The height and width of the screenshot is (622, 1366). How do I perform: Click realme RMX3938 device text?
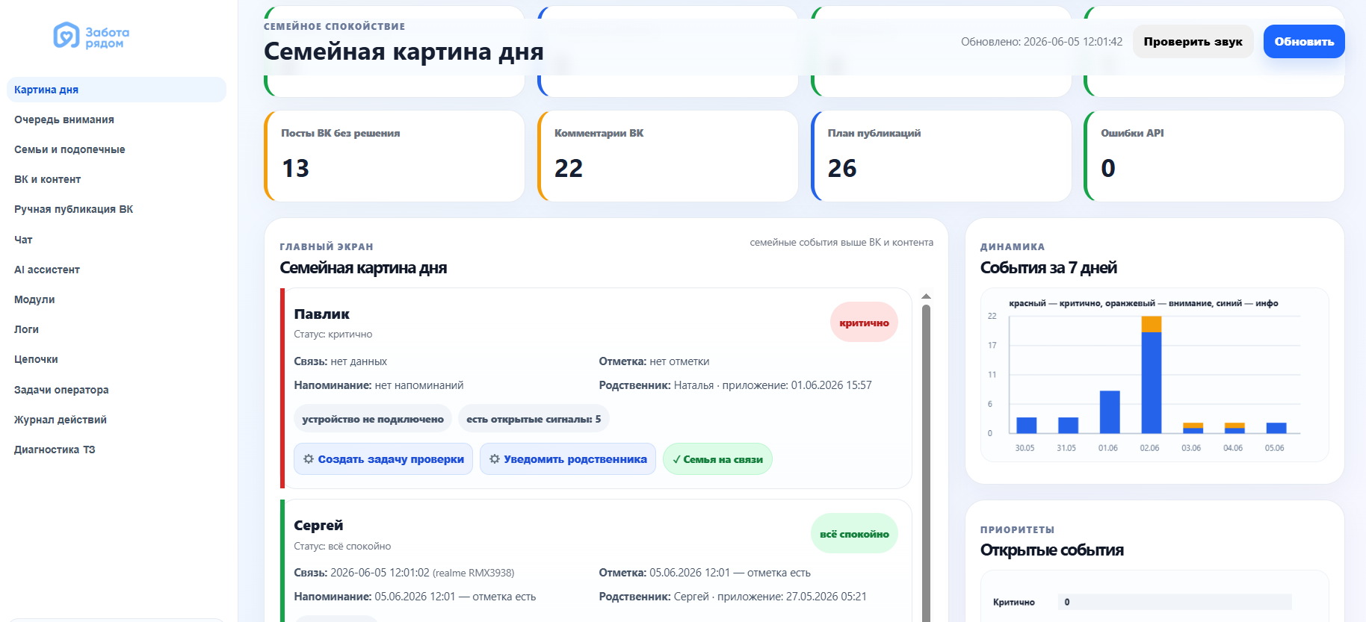pos(474,573)
